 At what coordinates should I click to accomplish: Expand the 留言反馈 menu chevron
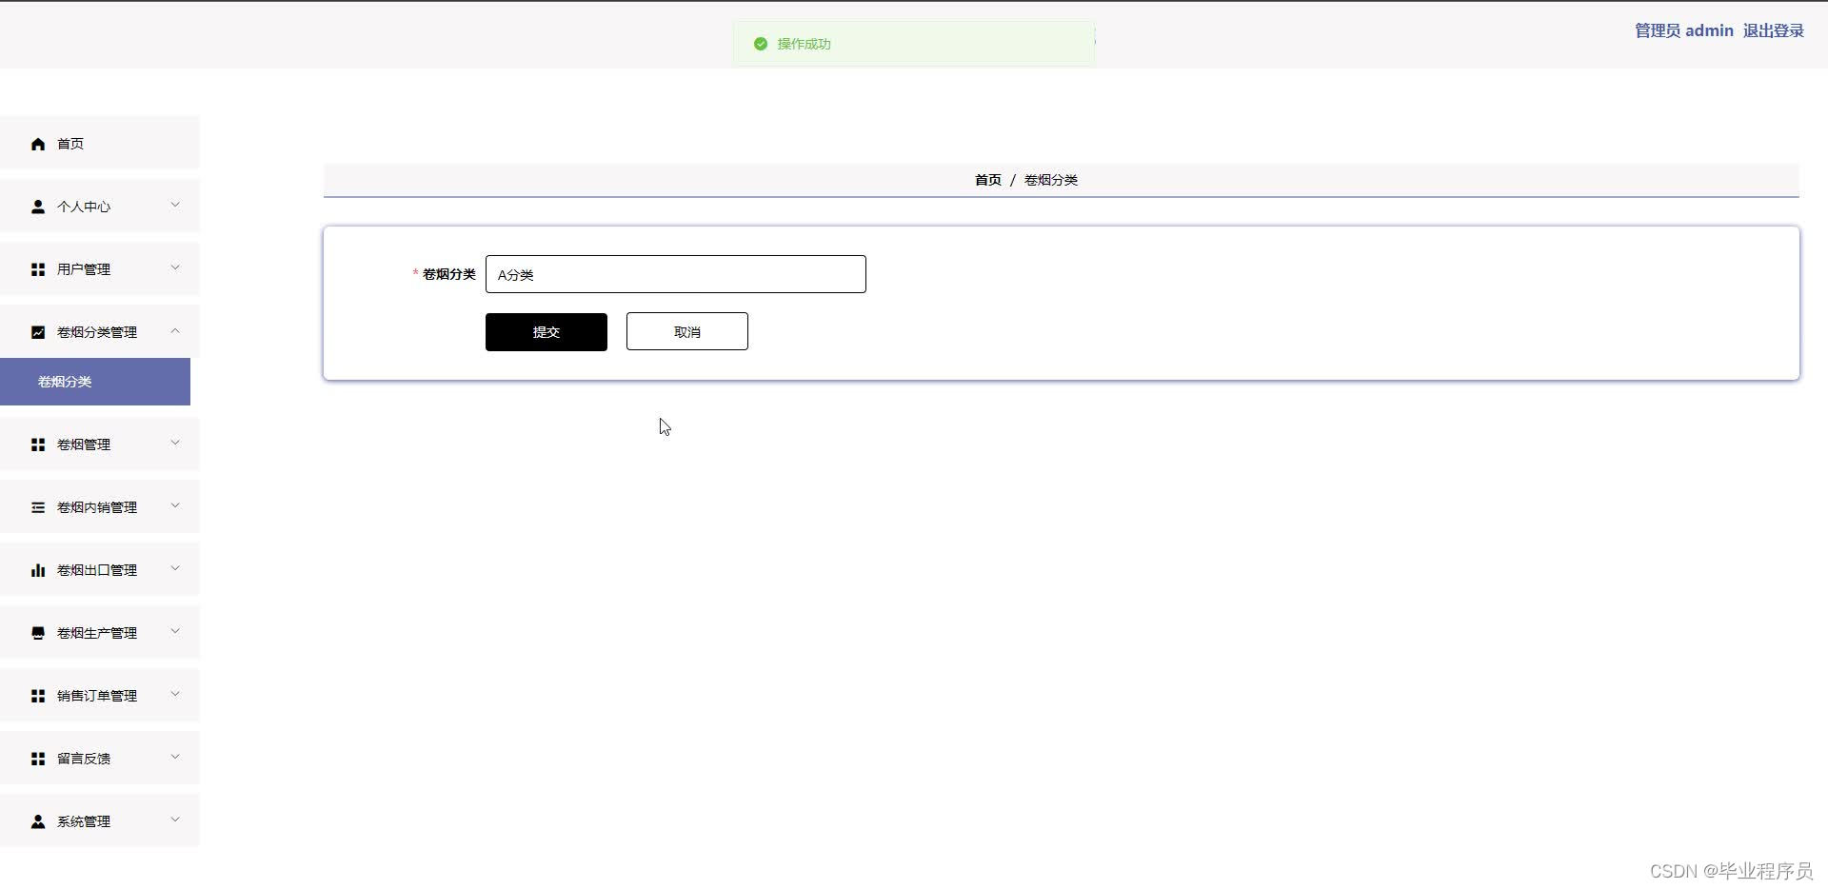175,757
